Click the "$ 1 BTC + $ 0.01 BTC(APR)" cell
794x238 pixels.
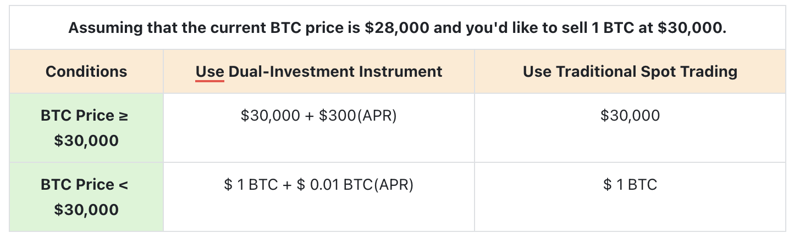(x=318, y=185)
